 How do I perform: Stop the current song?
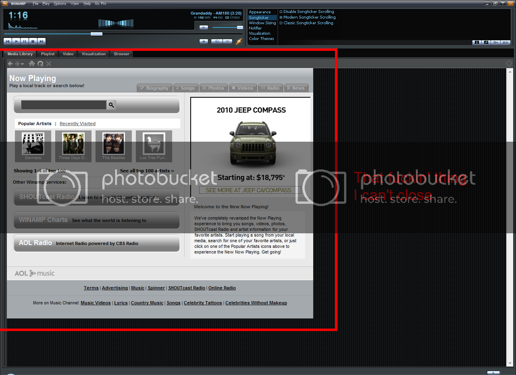pos(33,41)
